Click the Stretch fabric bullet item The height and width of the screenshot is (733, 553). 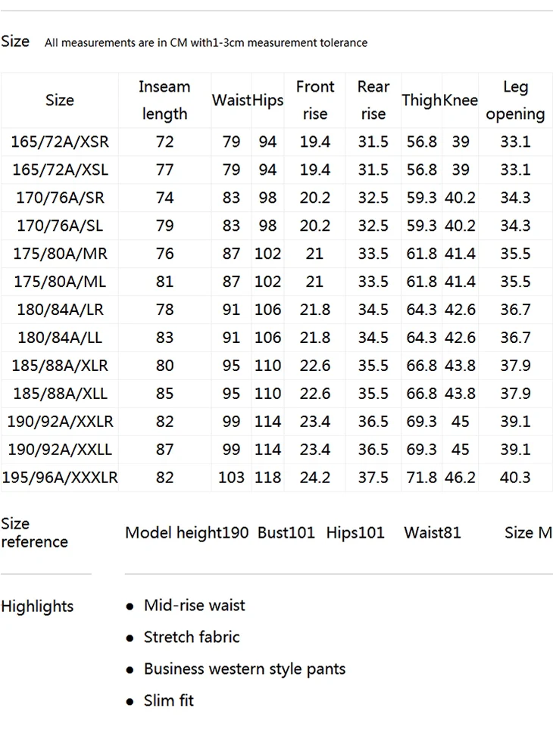tap(192, 637)
